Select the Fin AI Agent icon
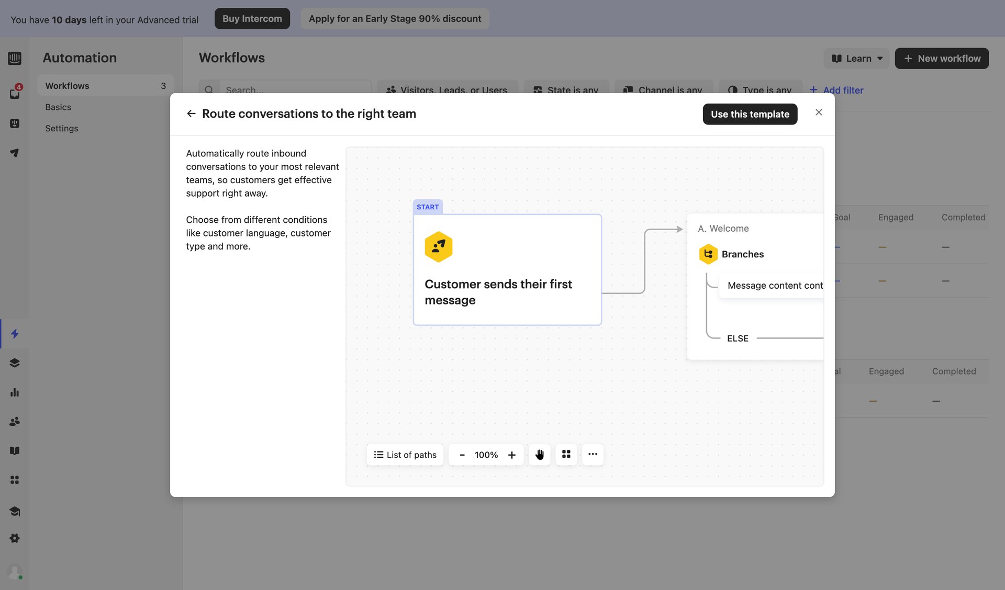The height and width of the screenshot is (590, 1005). [x=15, y=123]
